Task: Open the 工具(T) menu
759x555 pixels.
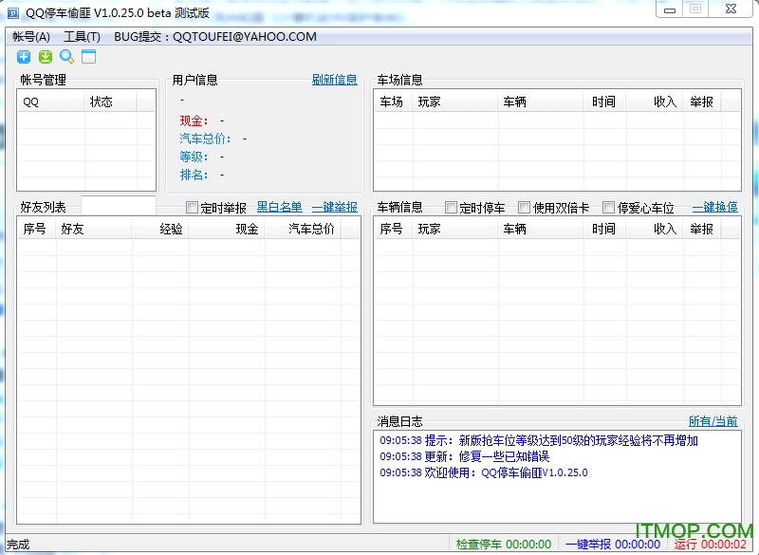Action: coord(82,37)
